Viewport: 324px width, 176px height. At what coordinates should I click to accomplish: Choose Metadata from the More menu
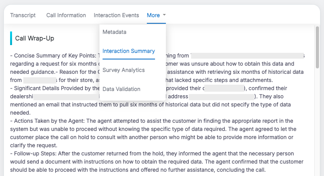[115, 32]
